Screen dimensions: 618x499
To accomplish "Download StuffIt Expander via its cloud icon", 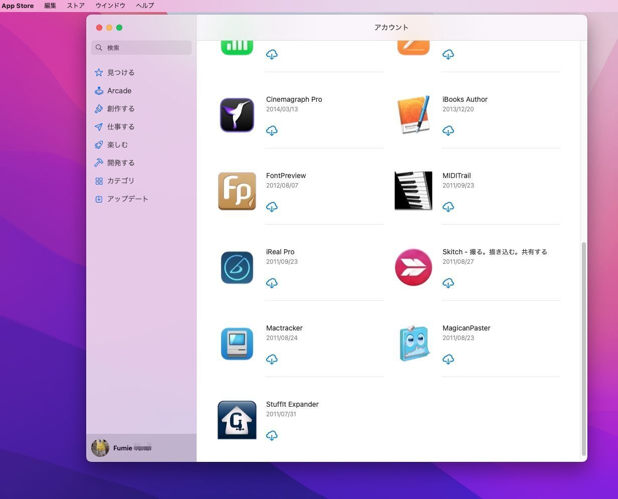I will click(272, 436).
